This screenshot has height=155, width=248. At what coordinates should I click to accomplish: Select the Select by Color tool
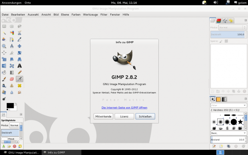[x=12, y=33]
